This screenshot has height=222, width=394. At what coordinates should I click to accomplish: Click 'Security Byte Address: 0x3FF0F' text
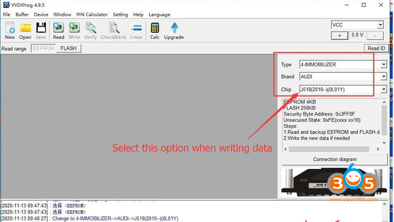[319, 114]
